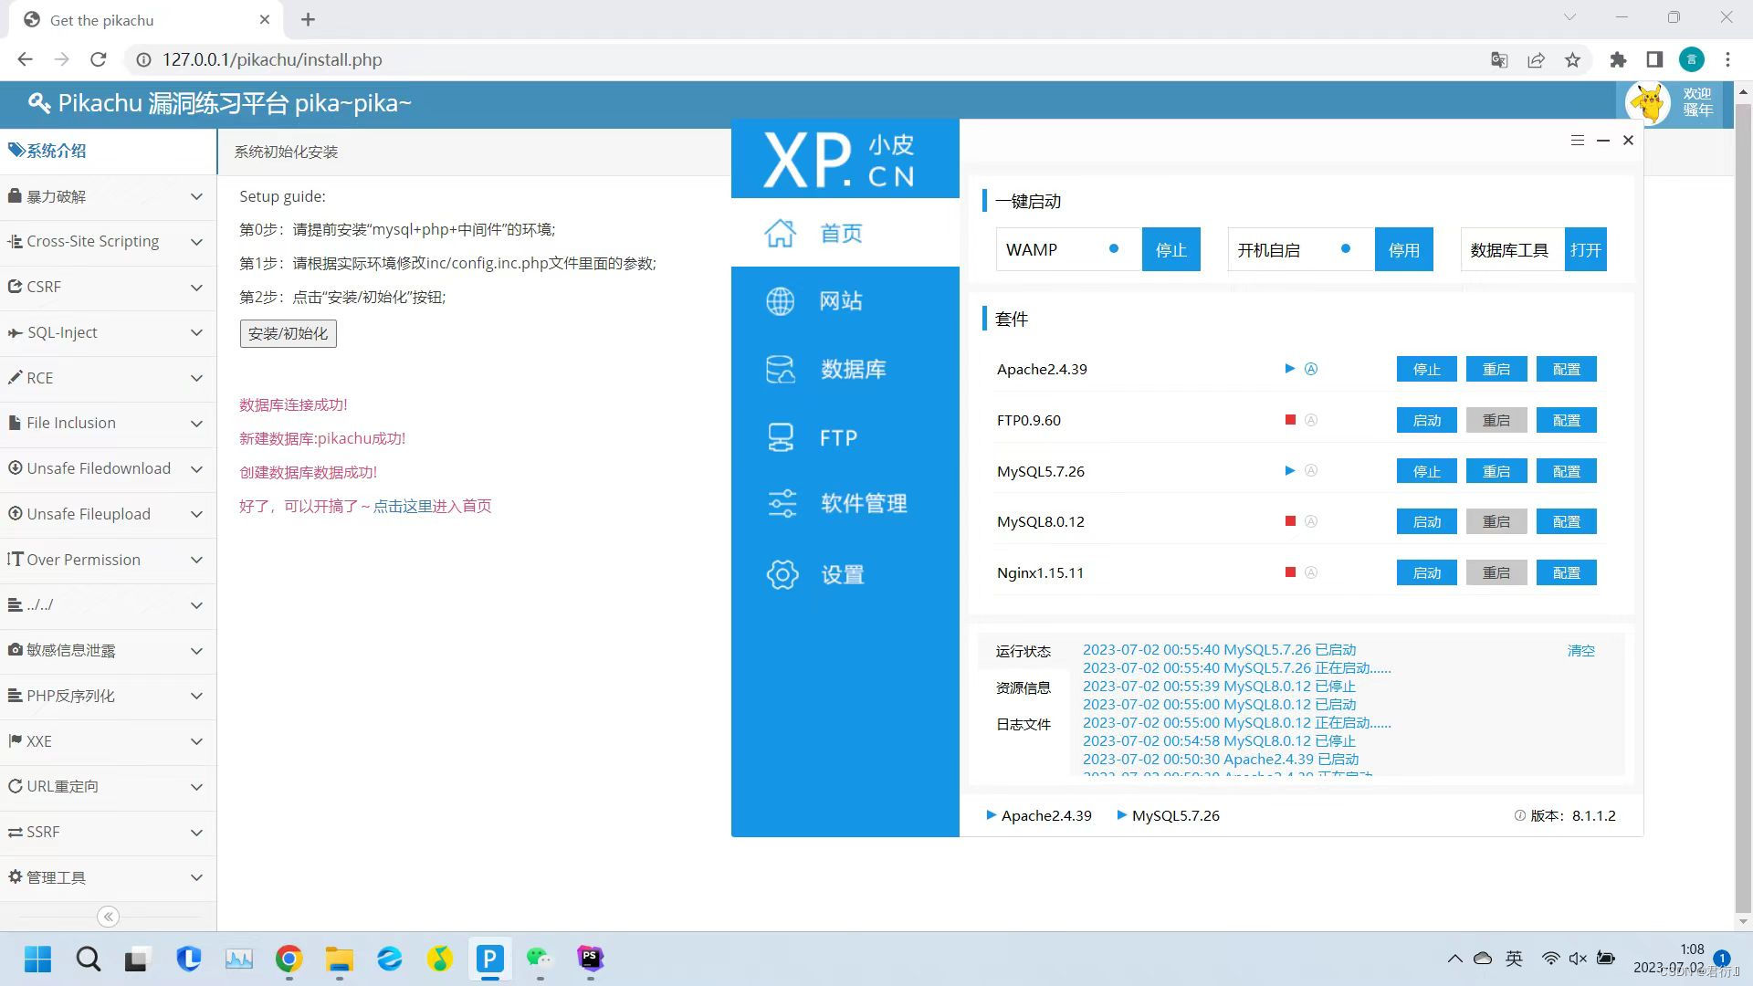Open the 设置 gear icon in XP panel
This screenshot has height=986, width=1753.
coord(782,574)
